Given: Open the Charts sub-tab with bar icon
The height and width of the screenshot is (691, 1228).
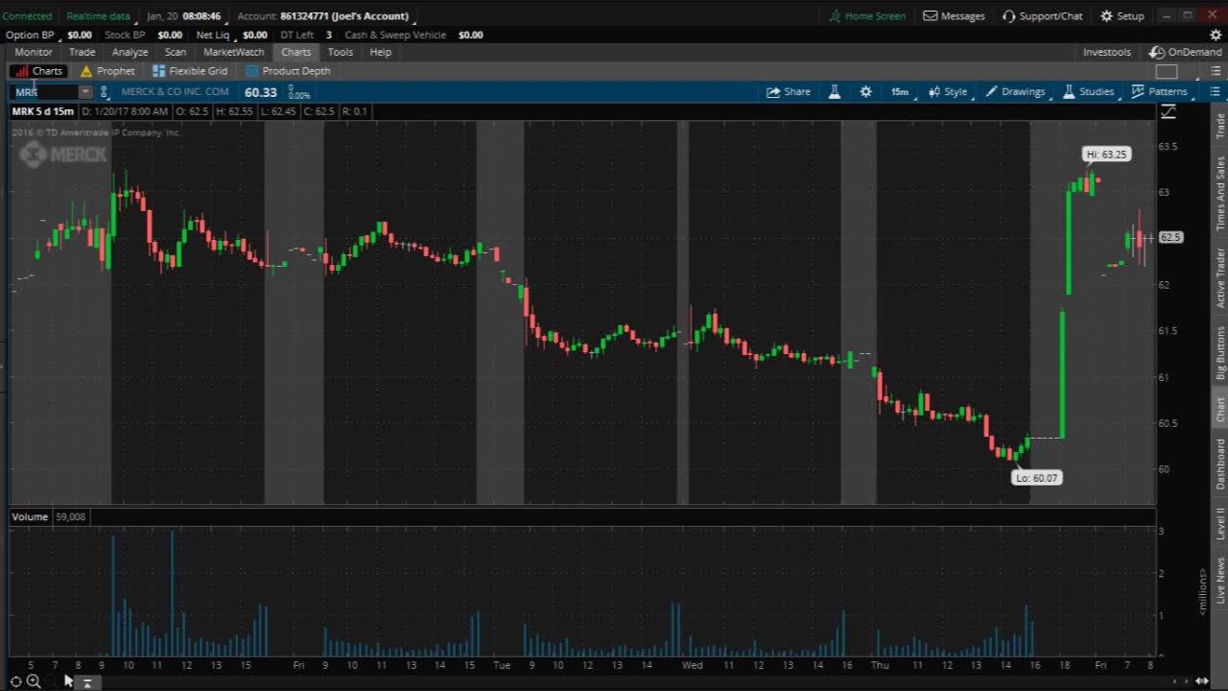Looking at the screenshot, I should (38, 71).
